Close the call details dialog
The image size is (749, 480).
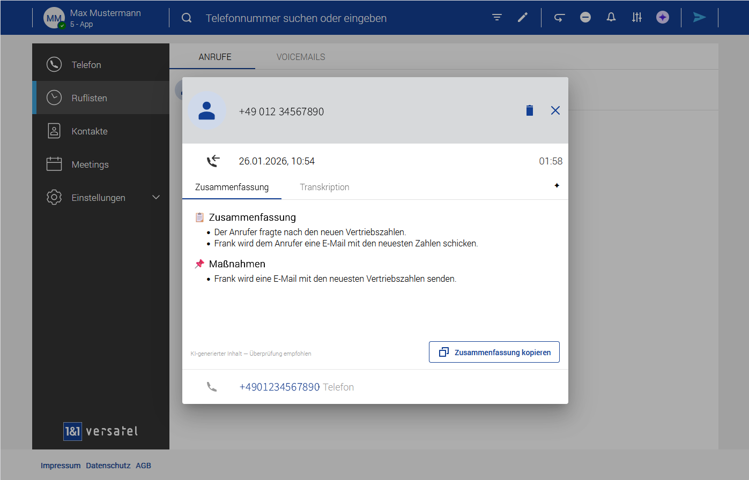click(x=555, y=110)
